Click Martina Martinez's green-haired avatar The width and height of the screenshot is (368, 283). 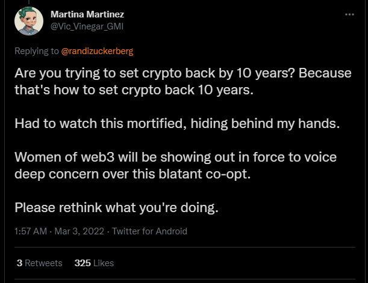tap(29, 21)
